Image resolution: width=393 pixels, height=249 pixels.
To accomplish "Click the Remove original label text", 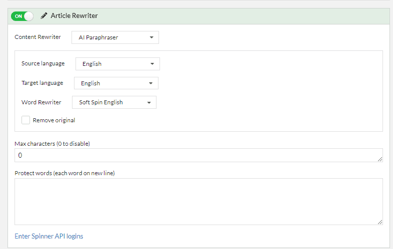I will pyautogui.click(x=54, y=120).
